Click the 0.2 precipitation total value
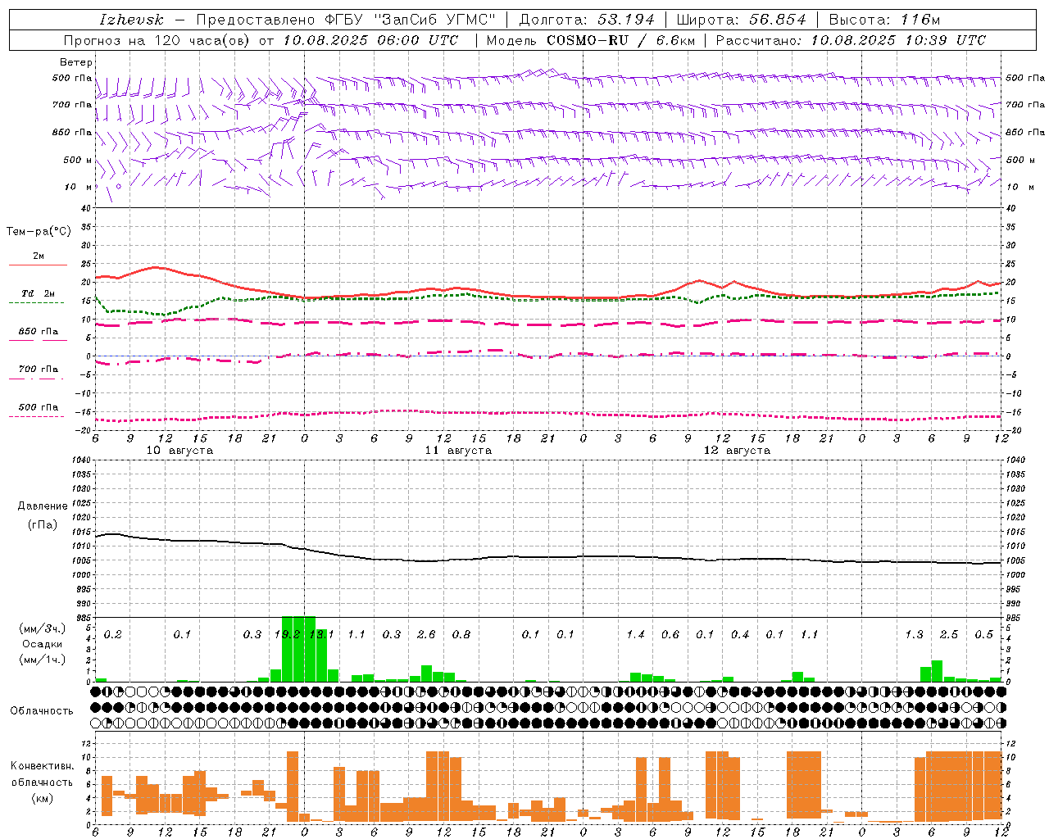Image resolution: width=1049 pixels, height=839 pixels. tap(113, 635)
